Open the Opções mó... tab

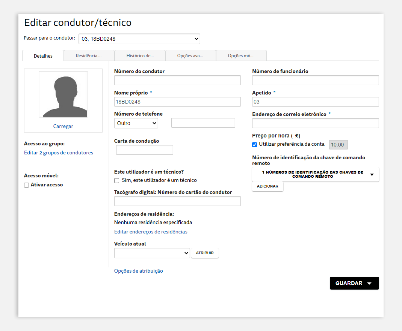pyautogui.click(x=241, y=55)
